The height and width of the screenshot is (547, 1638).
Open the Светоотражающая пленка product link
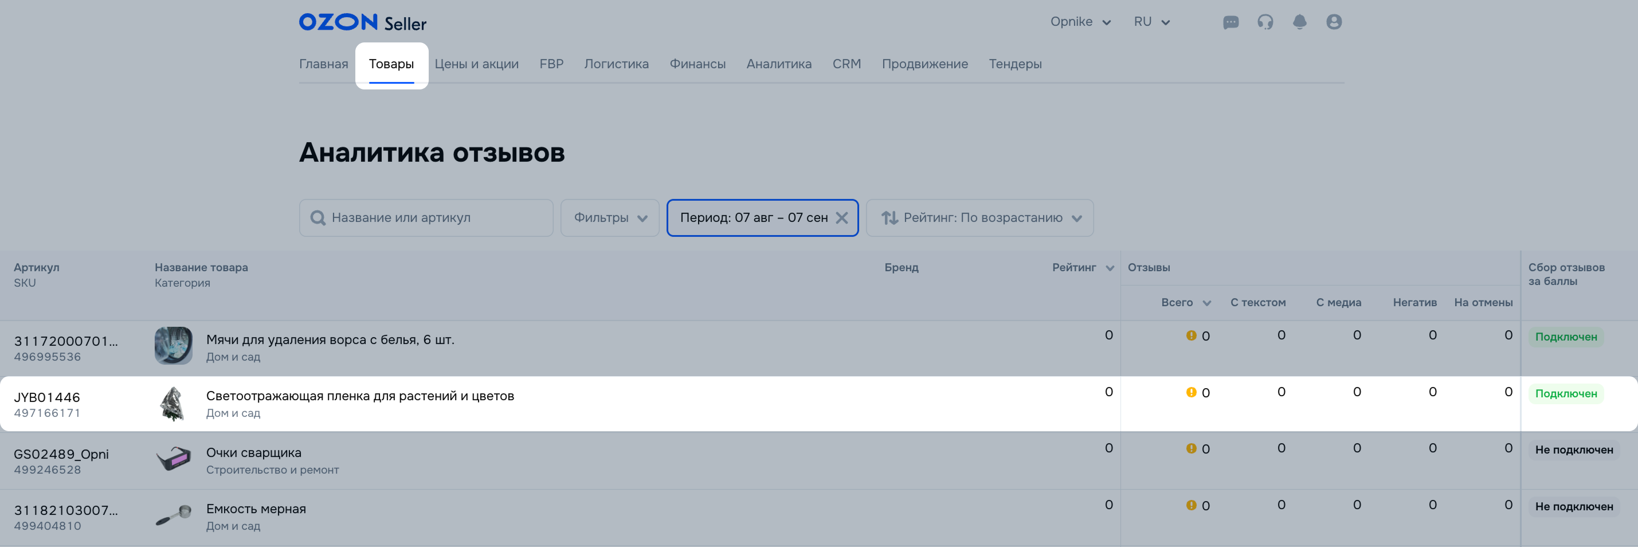pyautogui.click(x=360, y=396)
